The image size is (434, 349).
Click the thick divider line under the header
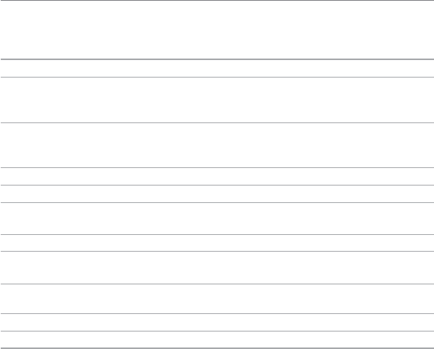[x=217, y=59]
